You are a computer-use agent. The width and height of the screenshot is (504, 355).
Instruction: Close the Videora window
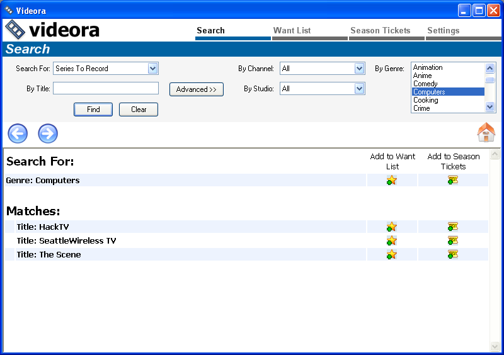[493, 11]
